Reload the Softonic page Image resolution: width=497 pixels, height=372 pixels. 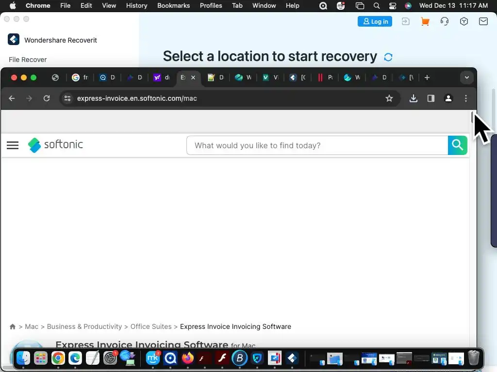[47, 98]
